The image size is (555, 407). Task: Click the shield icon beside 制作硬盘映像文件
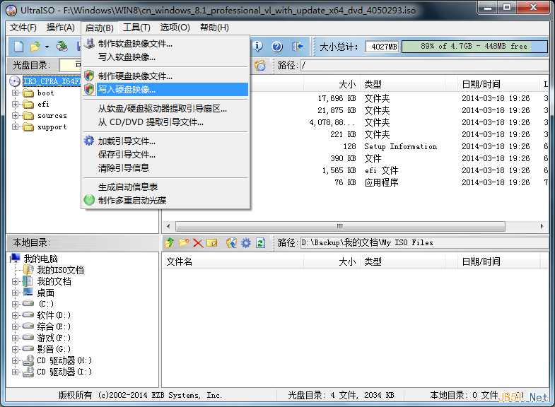[x=89, y=76]
